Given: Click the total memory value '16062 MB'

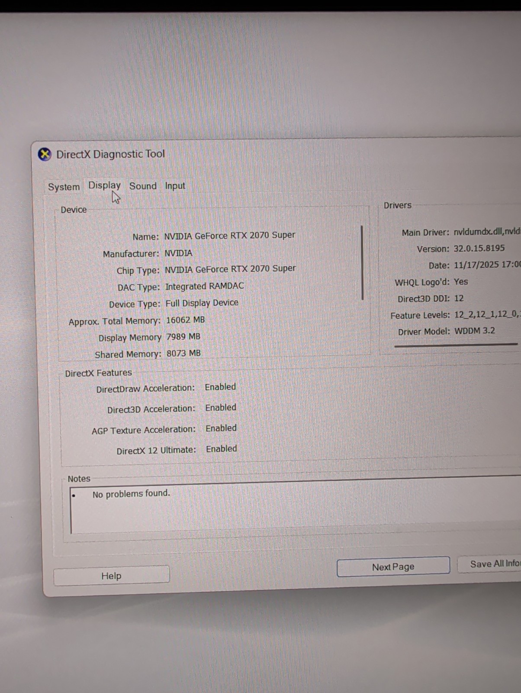Looking at the screenshot, I should point(185,320).
